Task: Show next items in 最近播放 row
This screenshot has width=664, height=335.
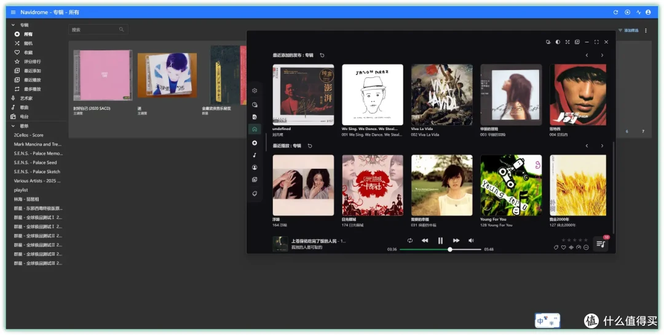Action: 602,146
